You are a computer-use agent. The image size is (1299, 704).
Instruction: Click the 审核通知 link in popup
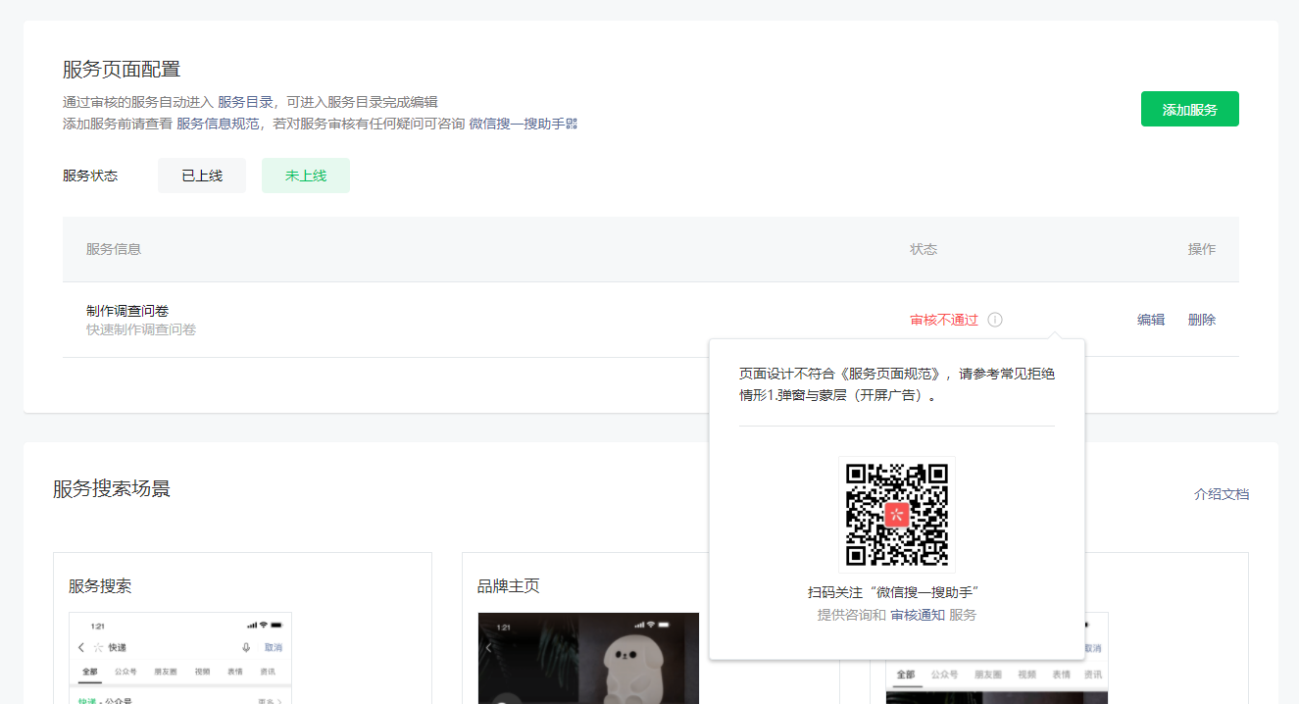(x=918, y=615)
